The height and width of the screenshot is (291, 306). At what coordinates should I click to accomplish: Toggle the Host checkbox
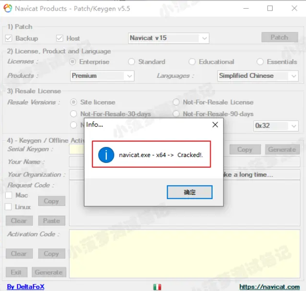[x=60, y=38]
